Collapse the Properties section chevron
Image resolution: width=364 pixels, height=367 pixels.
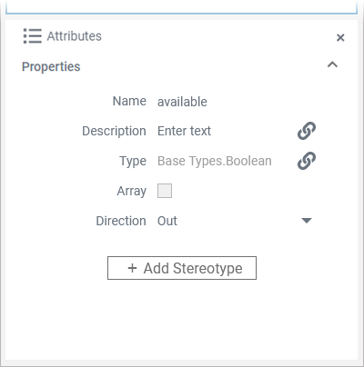(x=332, y=64)
